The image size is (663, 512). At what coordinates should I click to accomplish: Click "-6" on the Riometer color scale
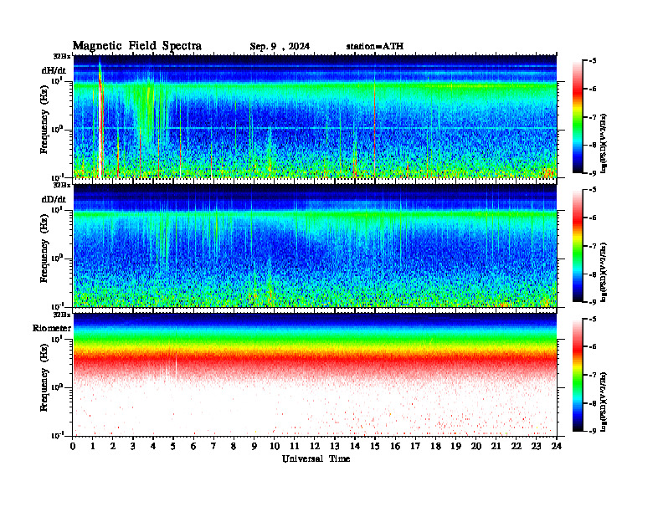593,346
